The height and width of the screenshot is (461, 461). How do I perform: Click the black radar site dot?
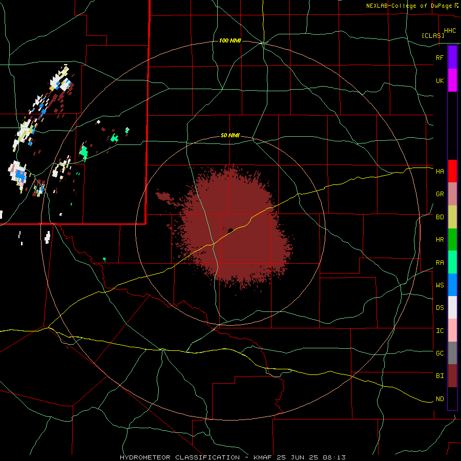(230, 230)
